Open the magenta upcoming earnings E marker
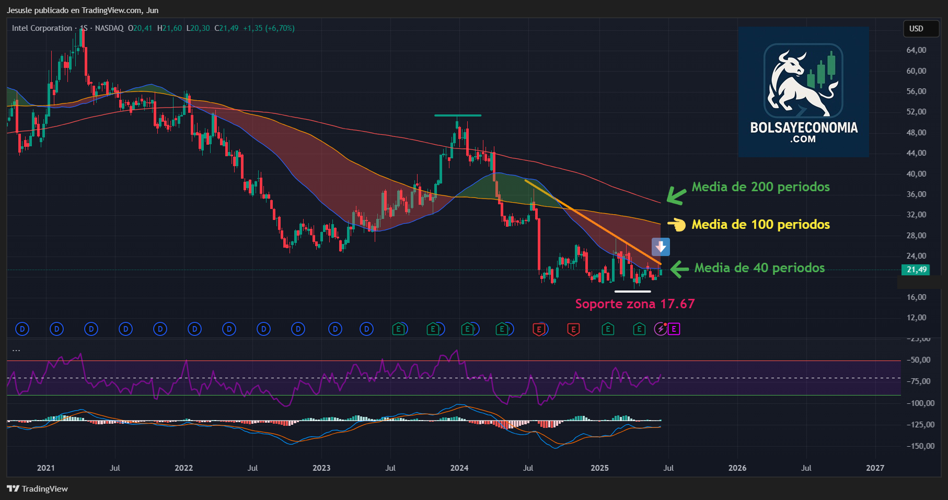This screenshot has height=500, width=948. 674,329
